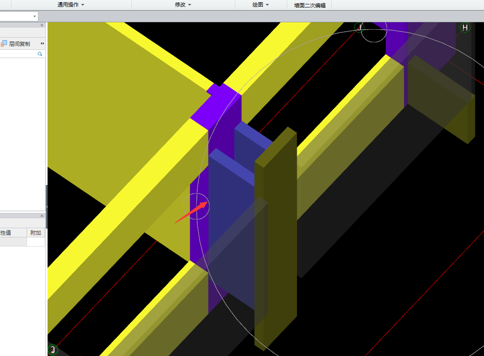484x356 pixels.
Task: Click the axis label H marker
Action: (465, 28)
